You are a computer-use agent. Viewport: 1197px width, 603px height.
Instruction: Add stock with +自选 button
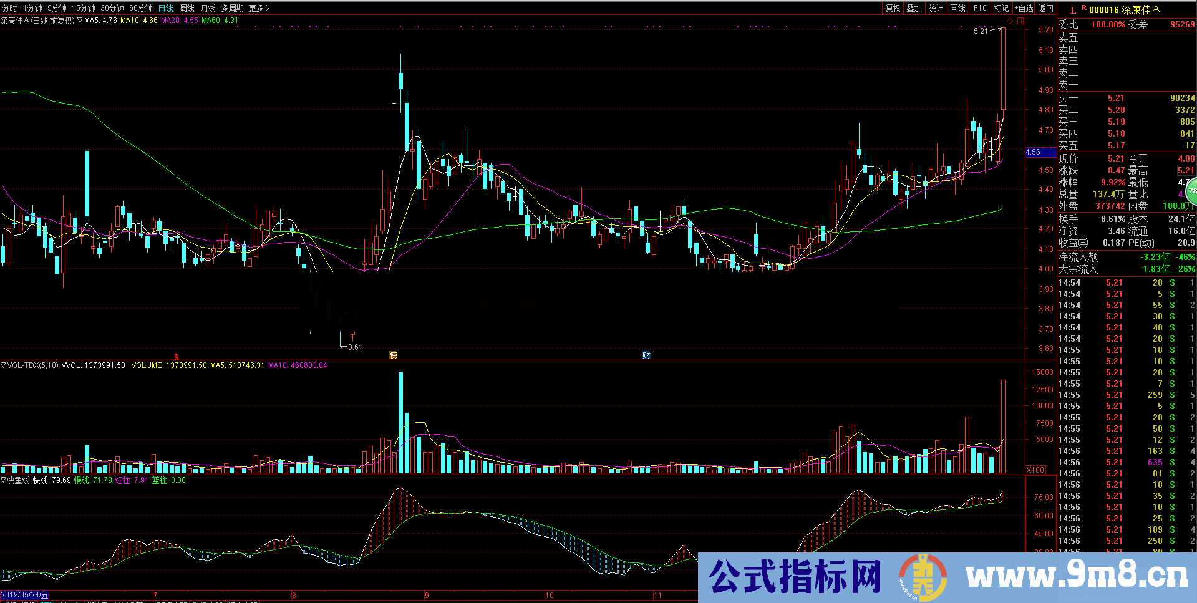click(x=1024, y=8)
